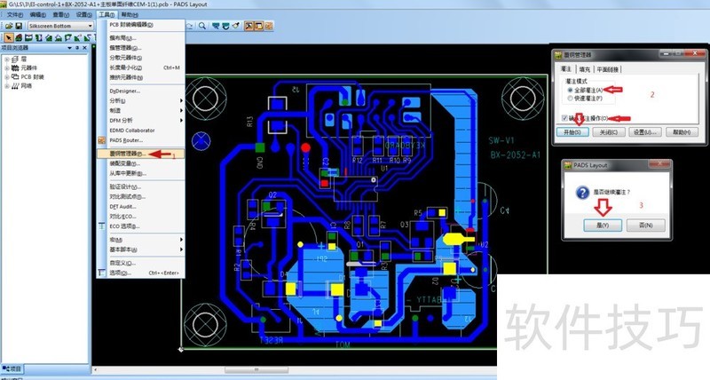
Task: Open the 设置 menu
Action: 83,14
